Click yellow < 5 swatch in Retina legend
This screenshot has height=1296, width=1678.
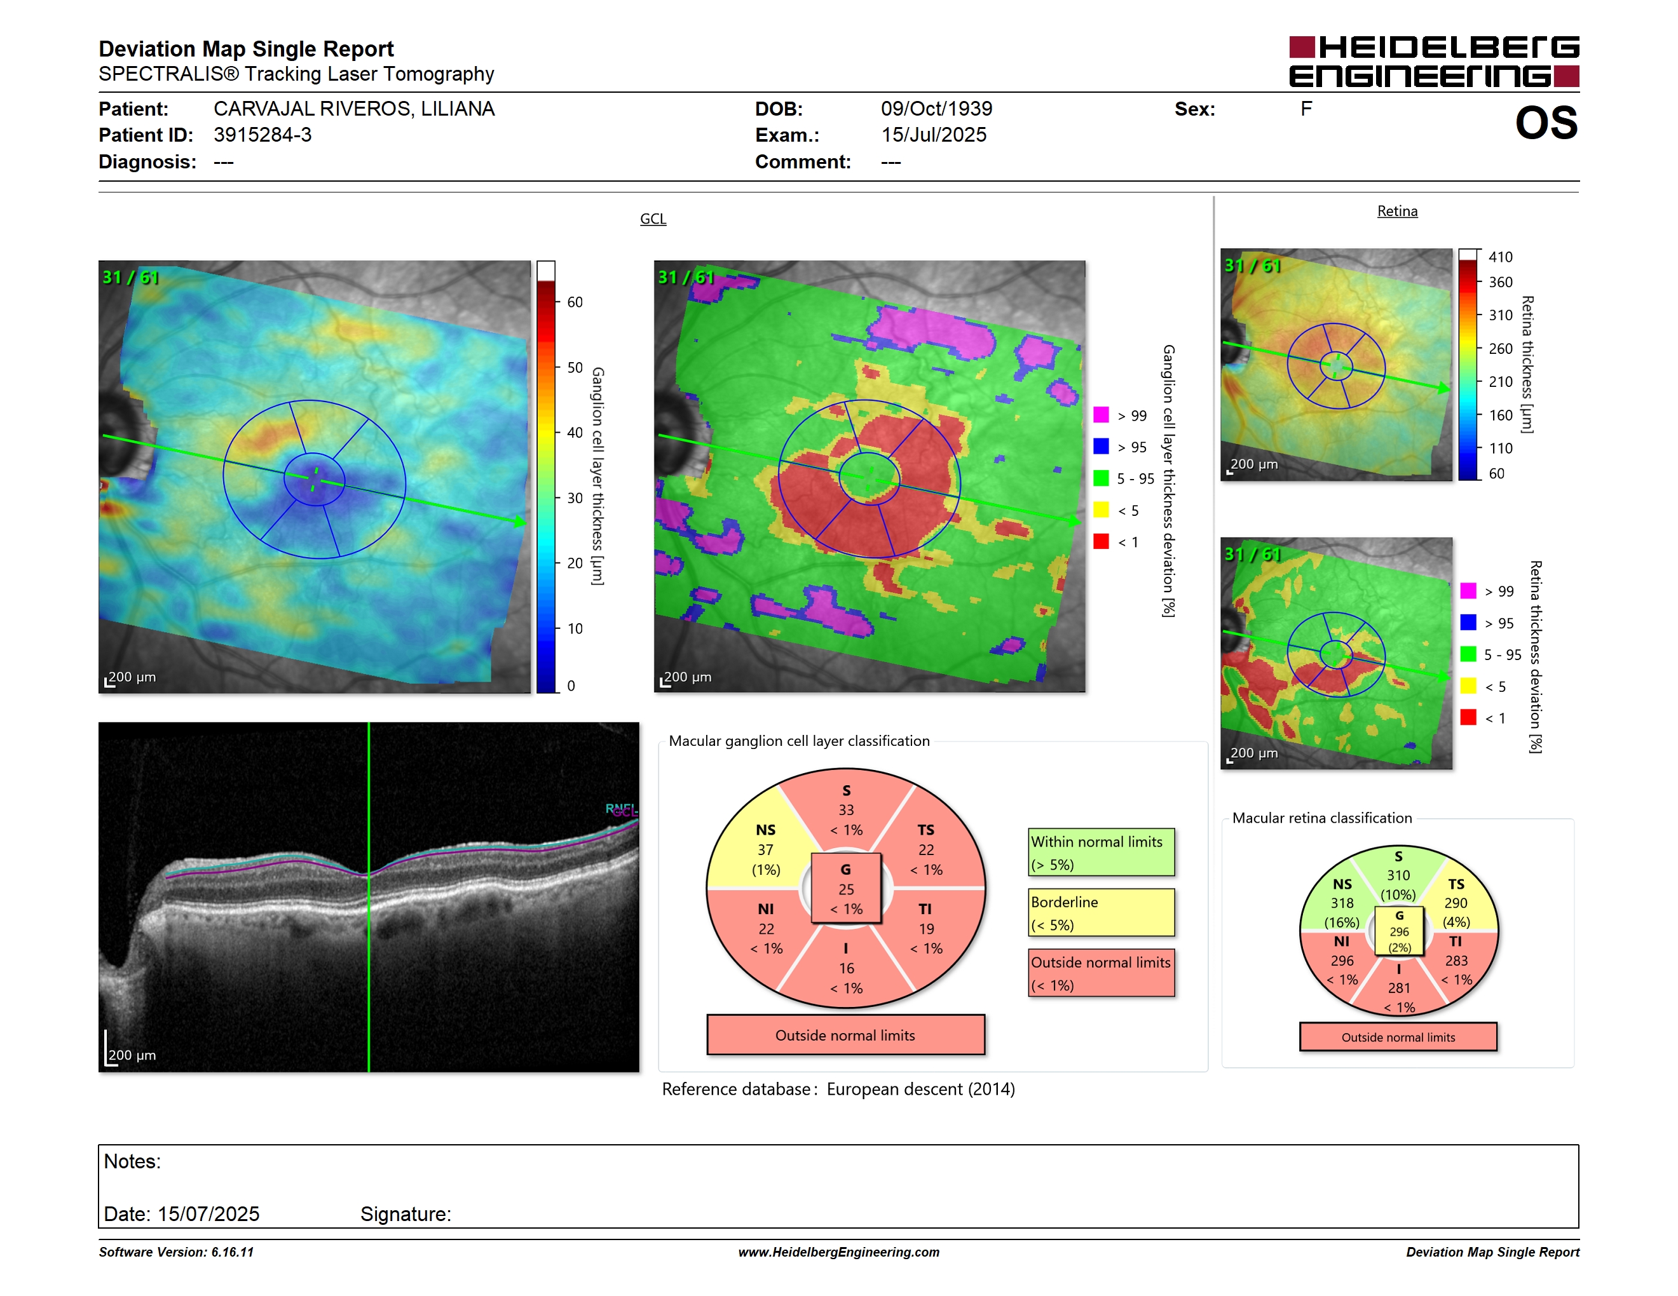[1468, 685]
